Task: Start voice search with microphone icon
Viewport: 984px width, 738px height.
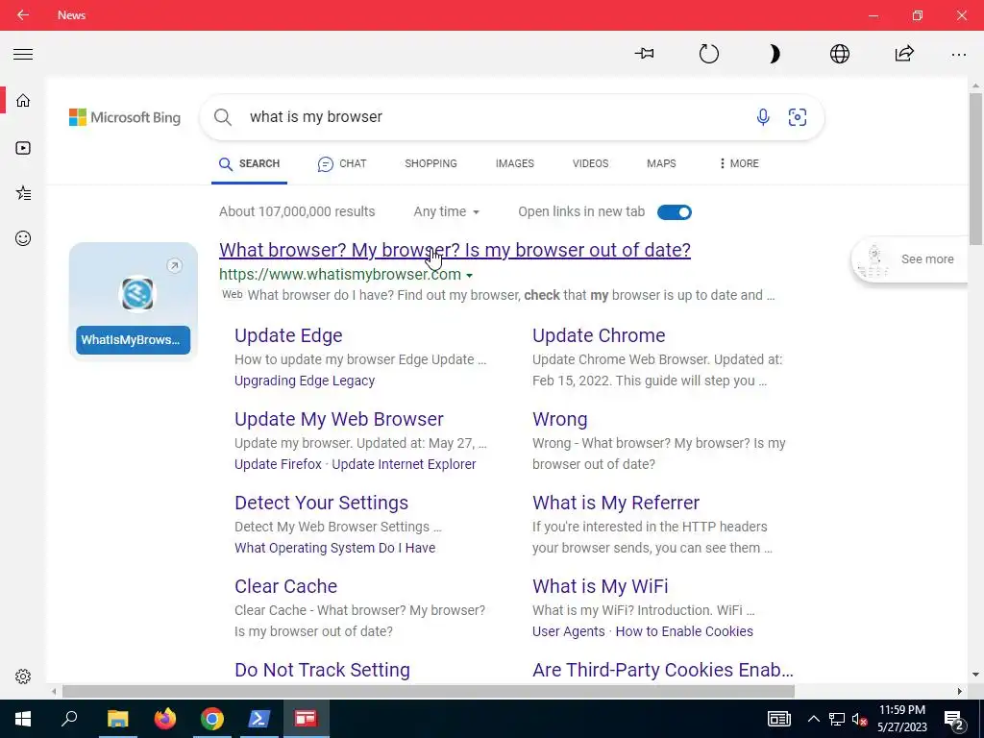Action: pyautogui.click(x=763, y=117)
